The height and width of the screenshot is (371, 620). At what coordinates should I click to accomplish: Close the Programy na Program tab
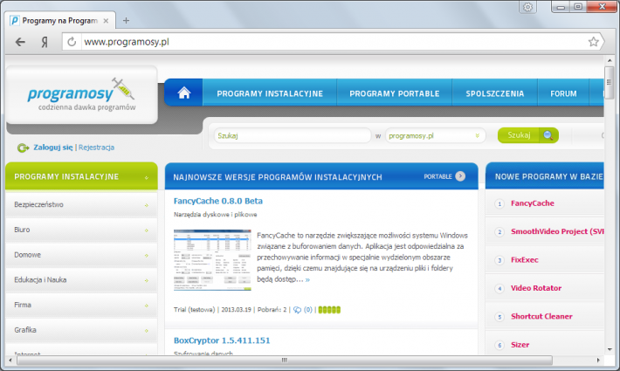coord(106,21)
